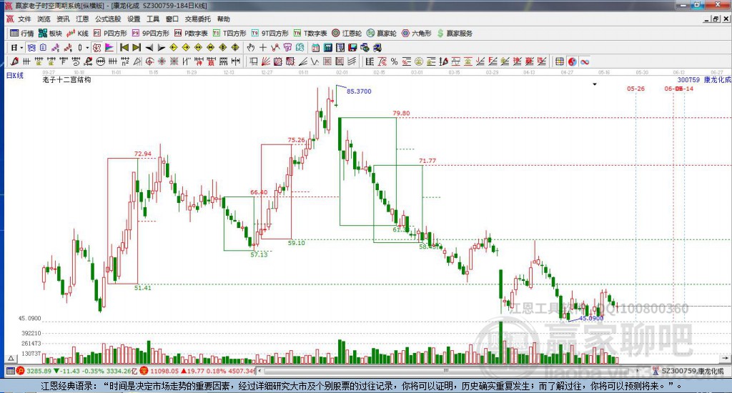Click the 85.3700 high price label

[x=359, y=91]
